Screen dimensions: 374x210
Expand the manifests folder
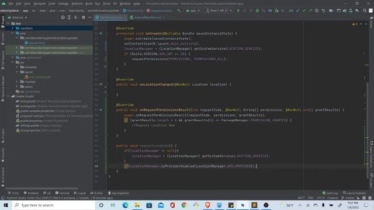(13, 29)
